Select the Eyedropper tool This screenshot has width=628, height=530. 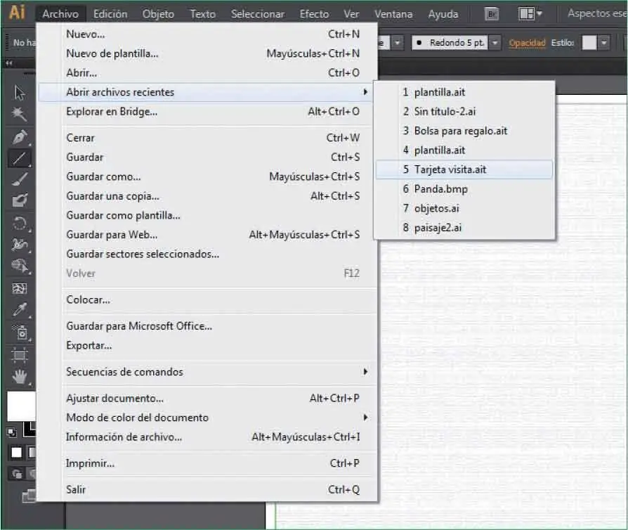pos(19,309)
